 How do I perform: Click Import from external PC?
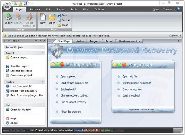(22, 91)
